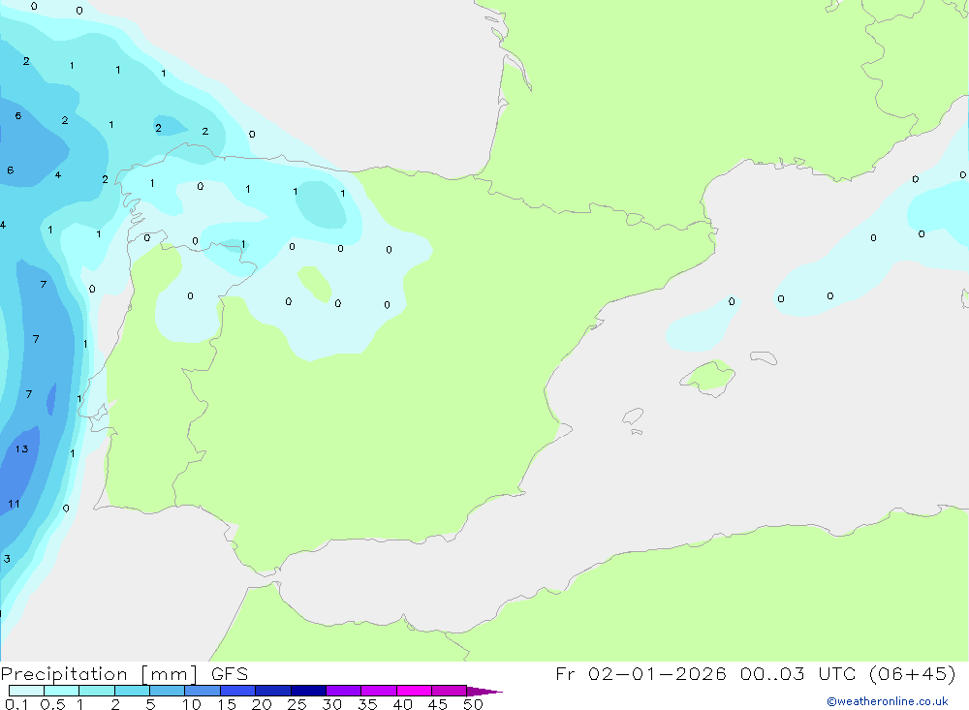Click the '13' precipitation value on the map
Viewport: 969px width, 710px height.
pos(21,449)
